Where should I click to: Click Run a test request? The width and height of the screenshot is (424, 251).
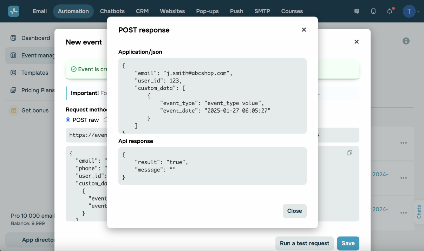[305, 243]
